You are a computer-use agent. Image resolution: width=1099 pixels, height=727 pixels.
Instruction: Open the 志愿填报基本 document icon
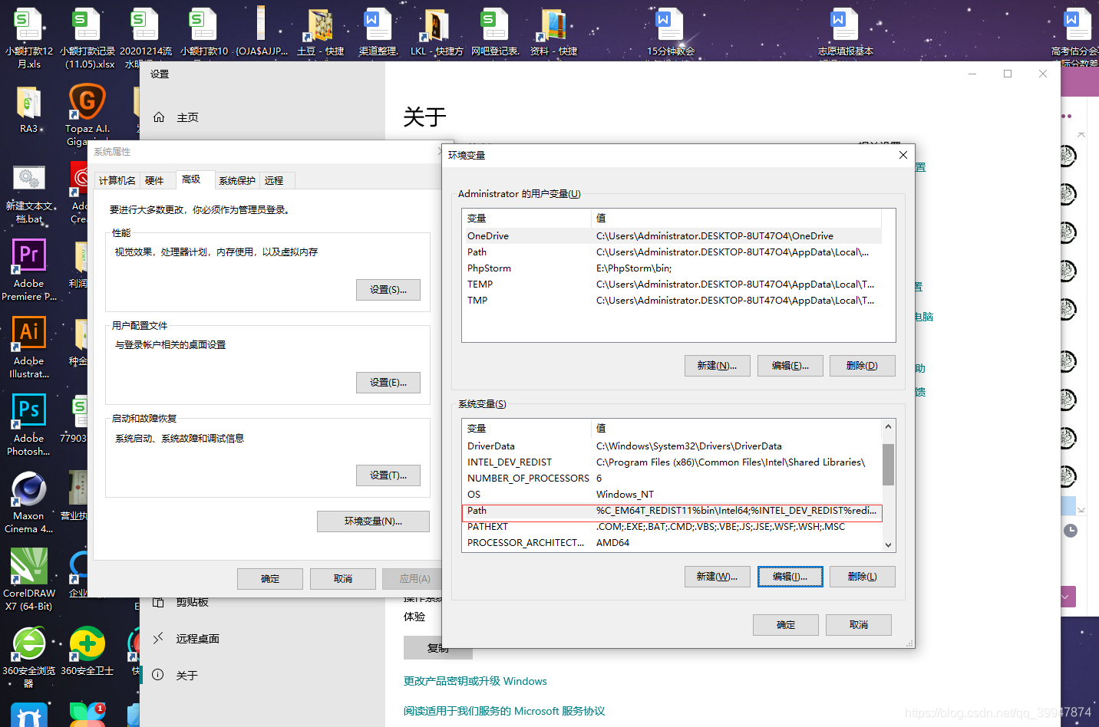(845, 33)
